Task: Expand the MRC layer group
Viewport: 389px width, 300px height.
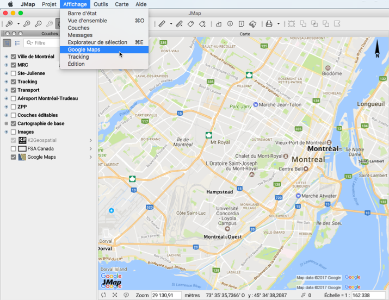Action: point(6,65)
